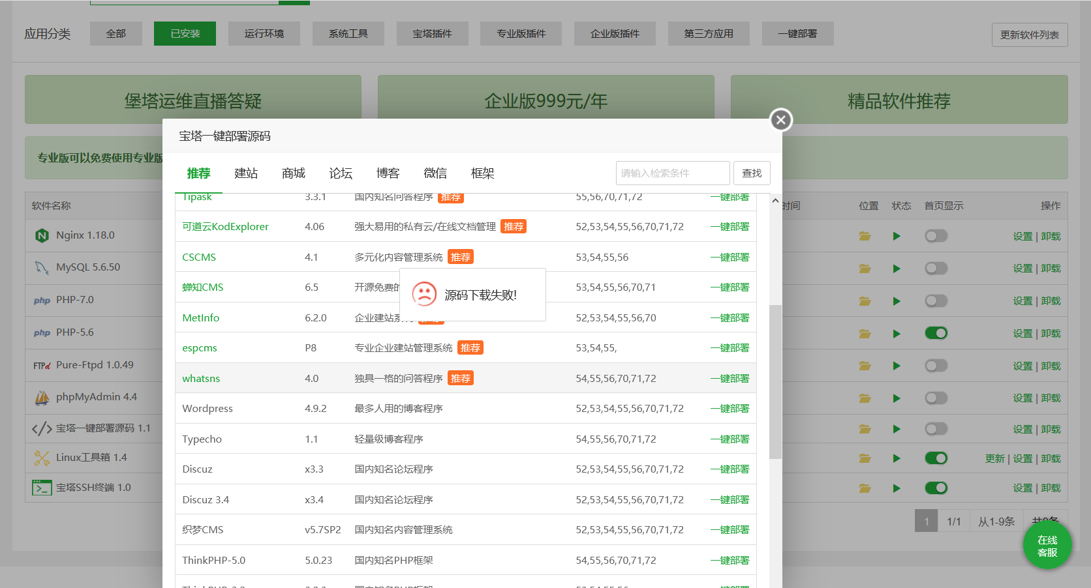The height and width of the screenshot is (588, 1091).
Task: Filter apps by 宝塔插件 category
Action: [433, 34]
